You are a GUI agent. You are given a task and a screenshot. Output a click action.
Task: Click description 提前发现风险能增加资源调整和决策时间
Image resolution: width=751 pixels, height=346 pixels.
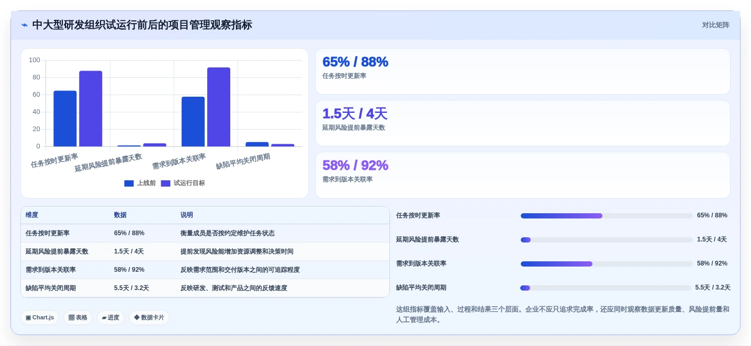[x=237, y=251]
